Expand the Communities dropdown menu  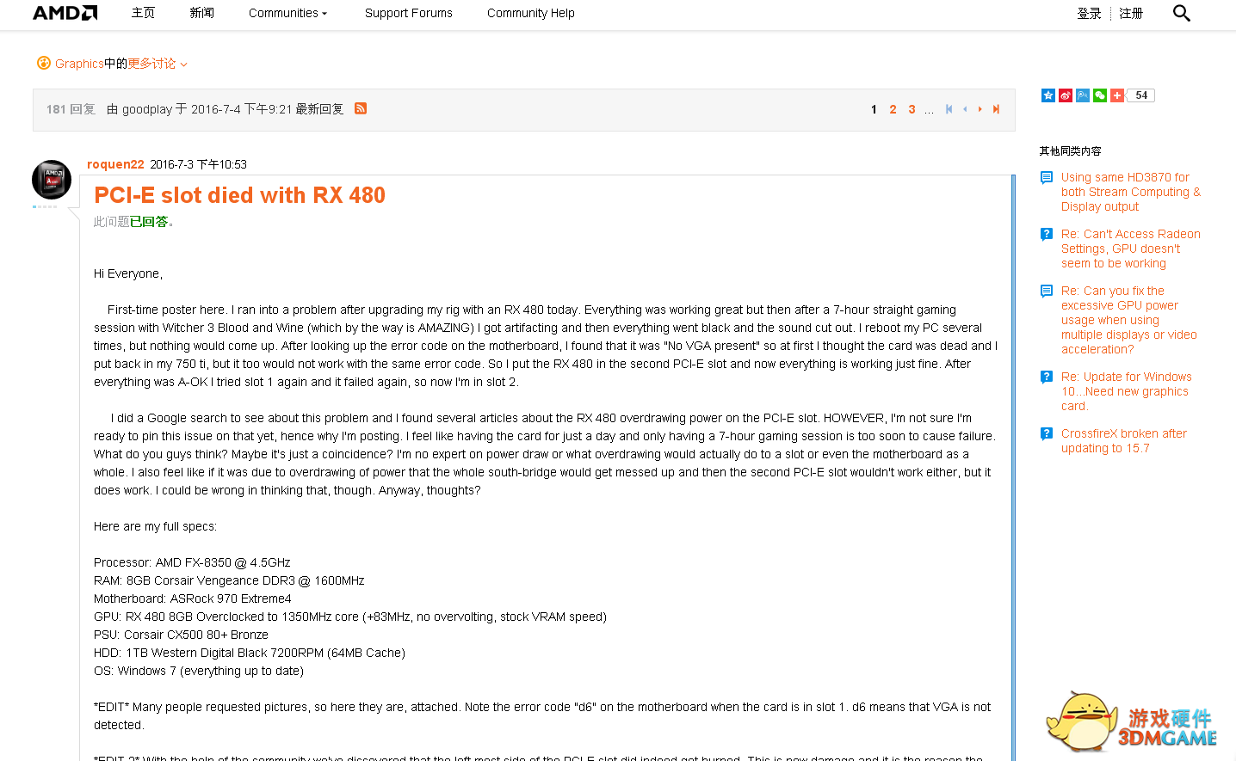point(288,13)
